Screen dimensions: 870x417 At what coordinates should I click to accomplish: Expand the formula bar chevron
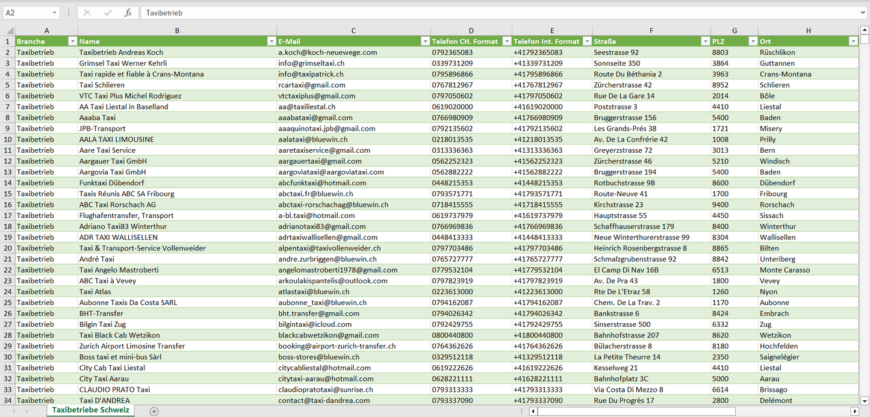point(863,13)
